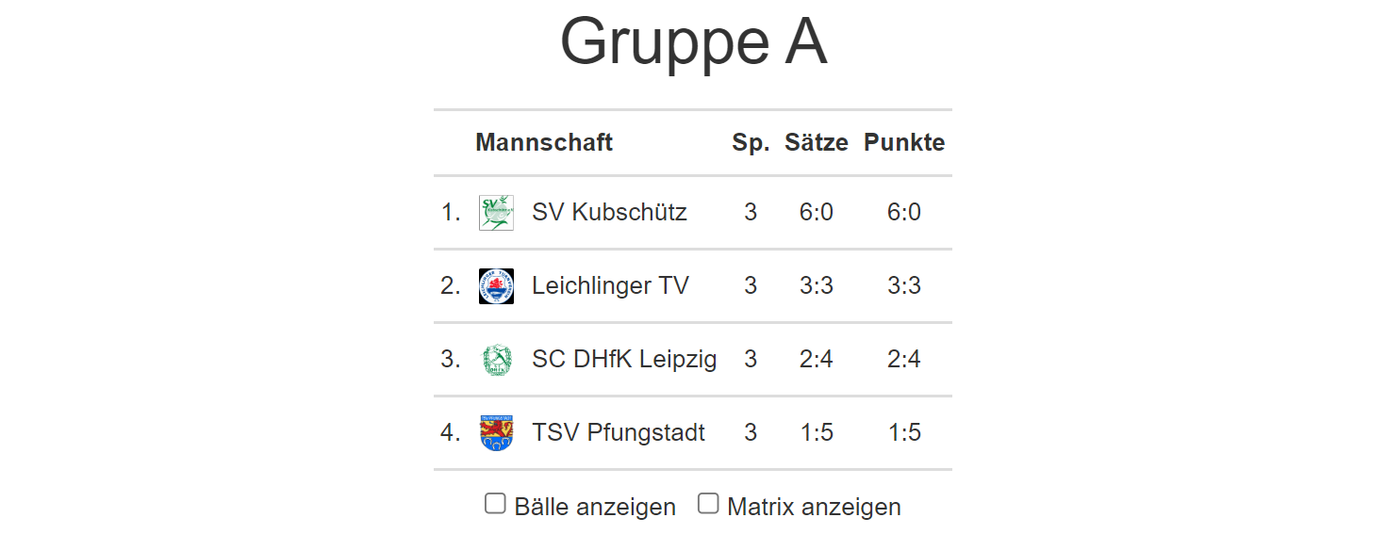Click the Bälle anzeigen label text

point(595,507)
